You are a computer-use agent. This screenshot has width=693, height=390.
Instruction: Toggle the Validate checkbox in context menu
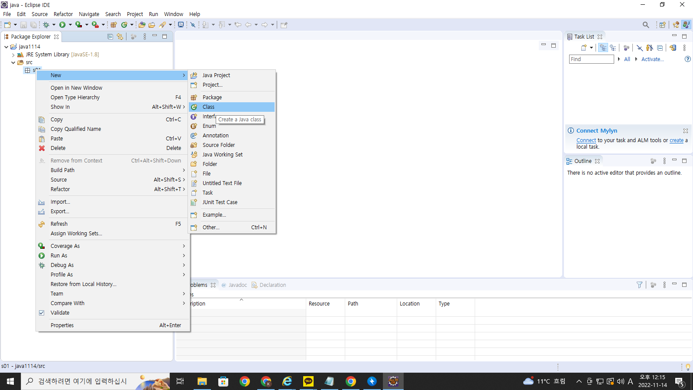pyautogui.click(x=42, y=313)
